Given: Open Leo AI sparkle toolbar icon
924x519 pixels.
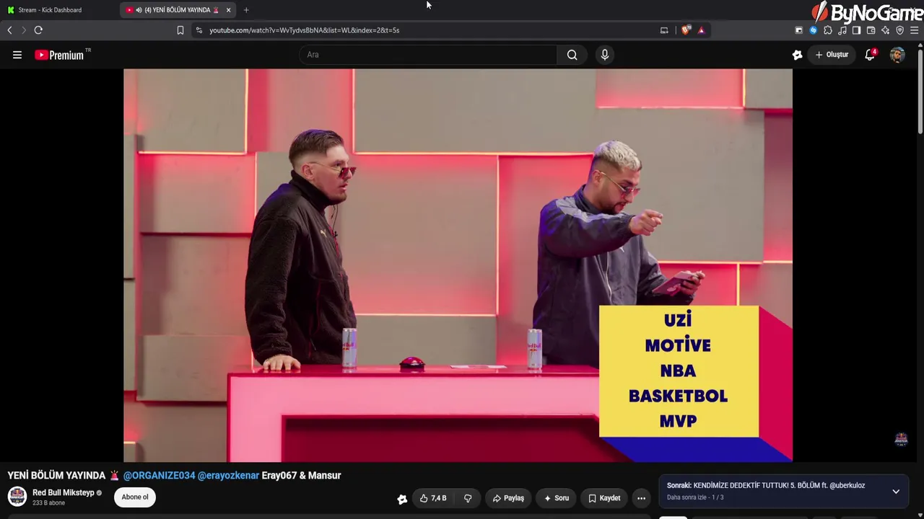Looking at the screenshot, I should click(x=885, y=30).
